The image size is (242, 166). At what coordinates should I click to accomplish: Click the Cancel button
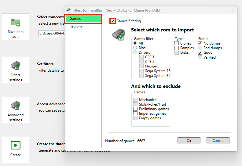218,140
